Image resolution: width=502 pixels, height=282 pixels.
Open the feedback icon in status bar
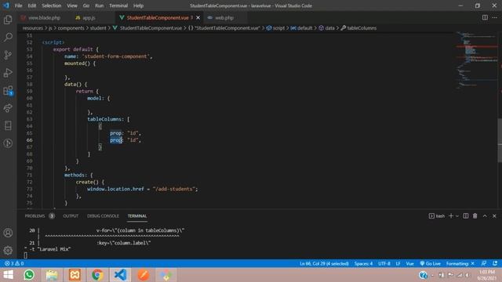point(484,263)
